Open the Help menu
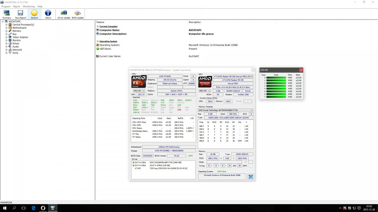The width and height of the screenshot is (378, 212). click(40, 6)
